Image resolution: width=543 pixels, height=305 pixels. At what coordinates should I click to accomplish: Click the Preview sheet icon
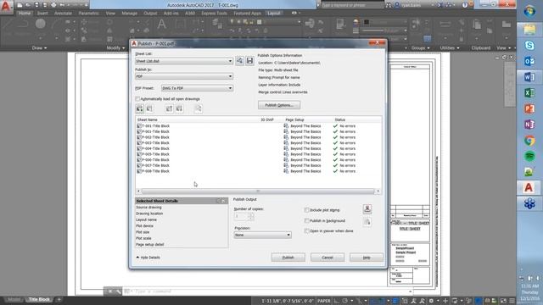click(x=198, y=108)
